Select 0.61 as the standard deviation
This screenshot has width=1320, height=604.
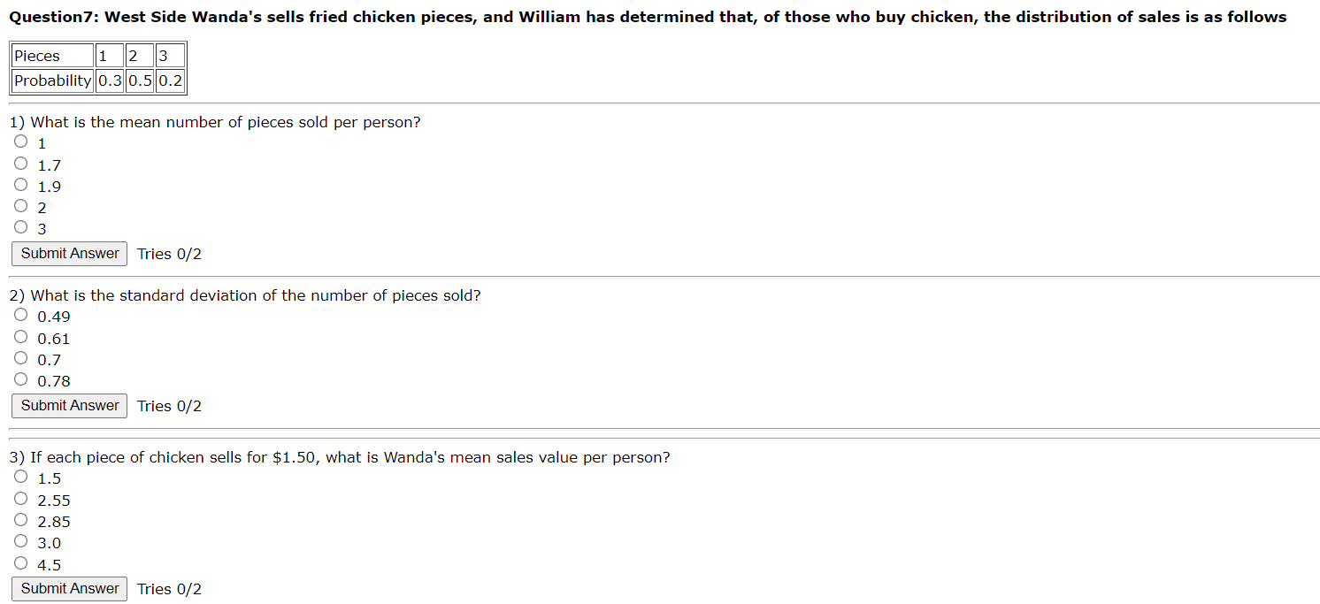[20, 335]
